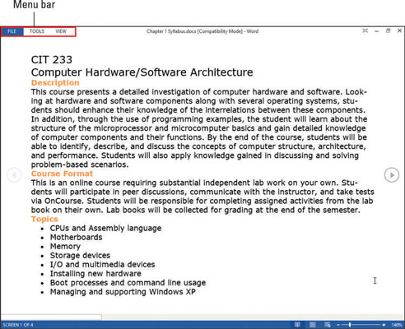
Task: Click the Computer Hardware/Software Architecture title
Action: (x=142, y=72)
